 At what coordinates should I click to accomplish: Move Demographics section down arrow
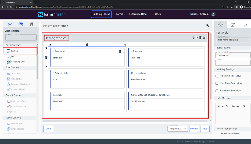click(x=193, y=38)
